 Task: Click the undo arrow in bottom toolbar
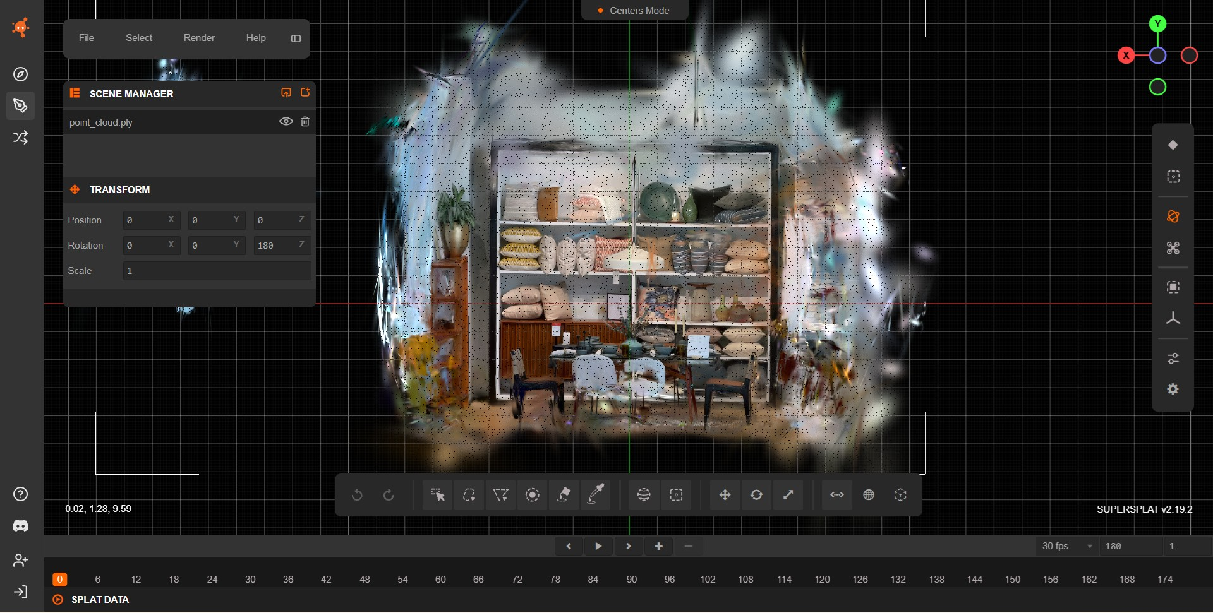coord(357,496)
